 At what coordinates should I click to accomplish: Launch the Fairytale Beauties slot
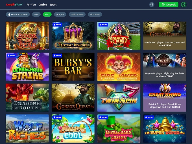click(x=73, y=36)
